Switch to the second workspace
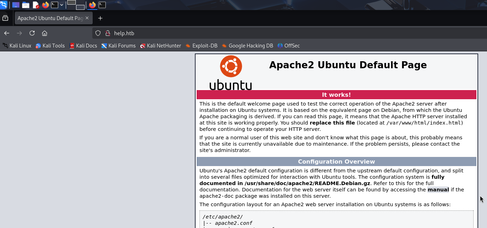 pyautogui.click(x=80, y=7)
